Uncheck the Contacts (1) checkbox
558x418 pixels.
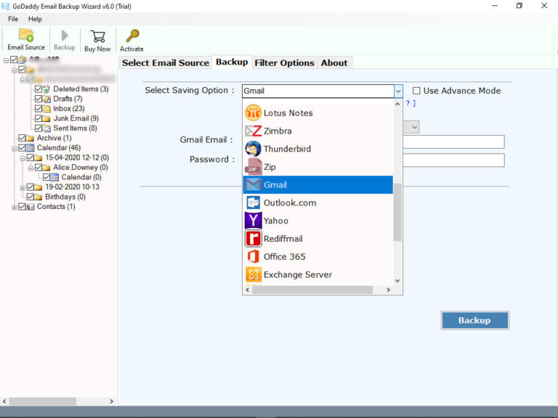22,207
